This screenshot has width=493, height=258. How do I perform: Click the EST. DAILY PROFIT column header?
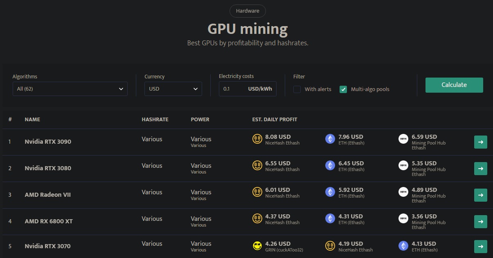point(275,120)
